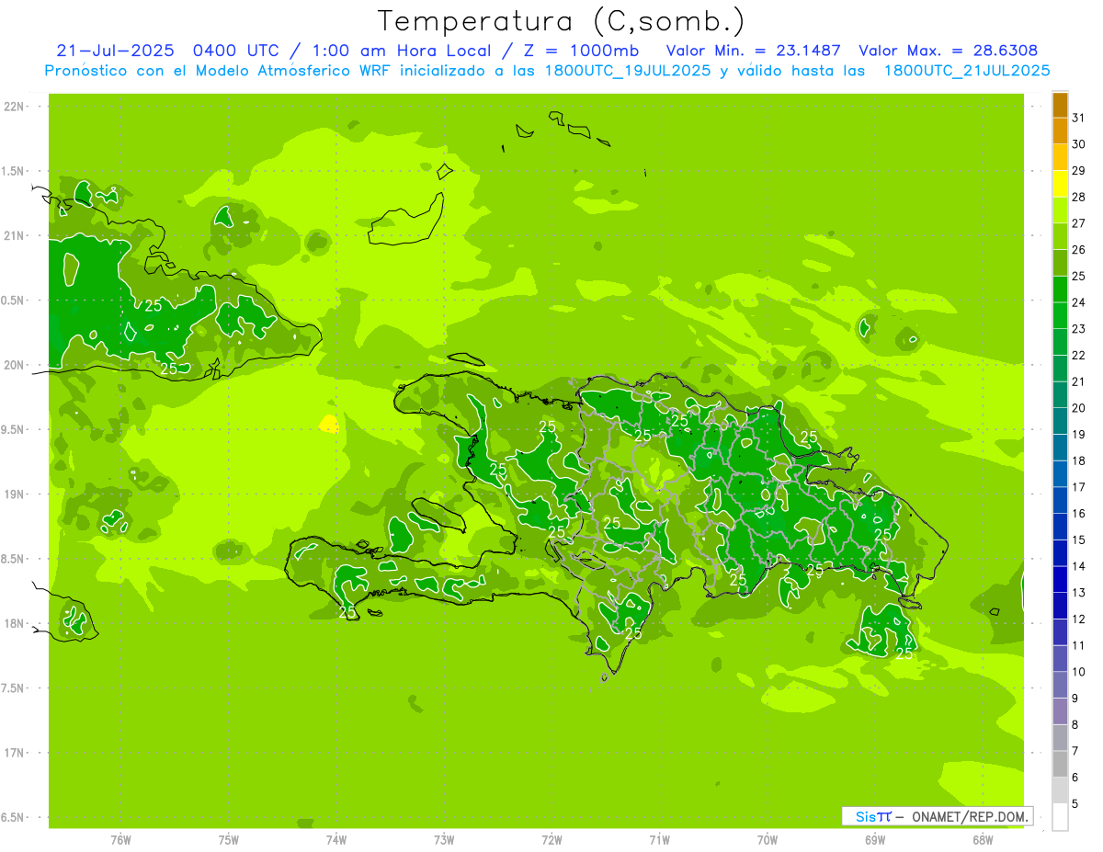Click the '21N' latitude axis label
This screenshot has width=1103, height=852.
(x=14, y=236)
